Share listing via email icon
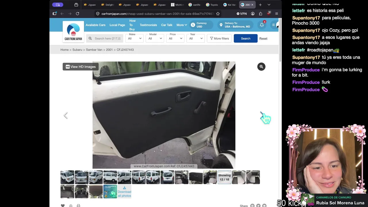This screenshot has width=368, height=207. 264,206
